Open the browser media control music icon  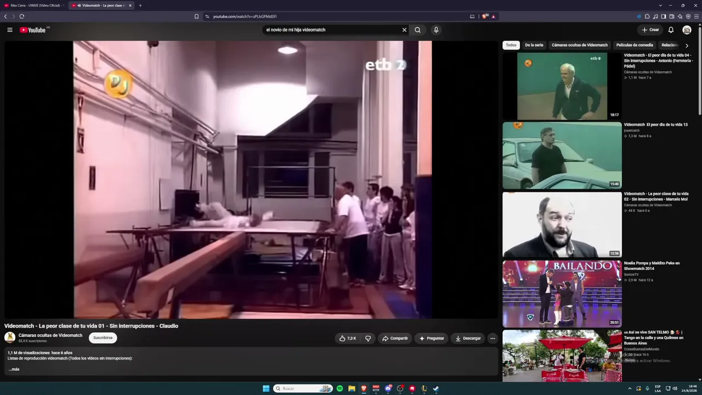655,16
